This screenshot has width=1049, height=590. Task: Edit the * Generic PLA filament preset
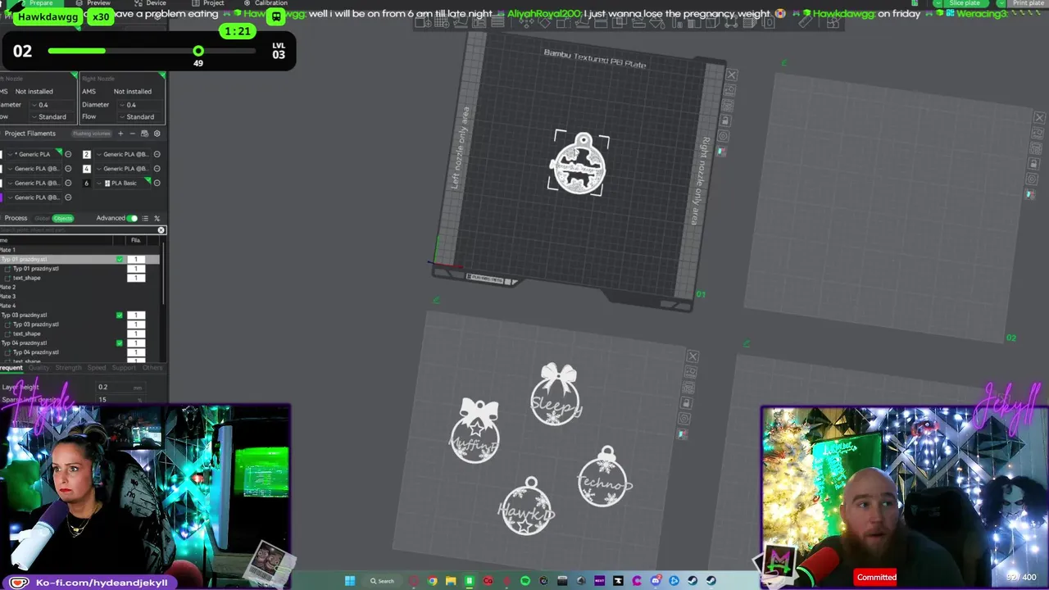[68, 154]
